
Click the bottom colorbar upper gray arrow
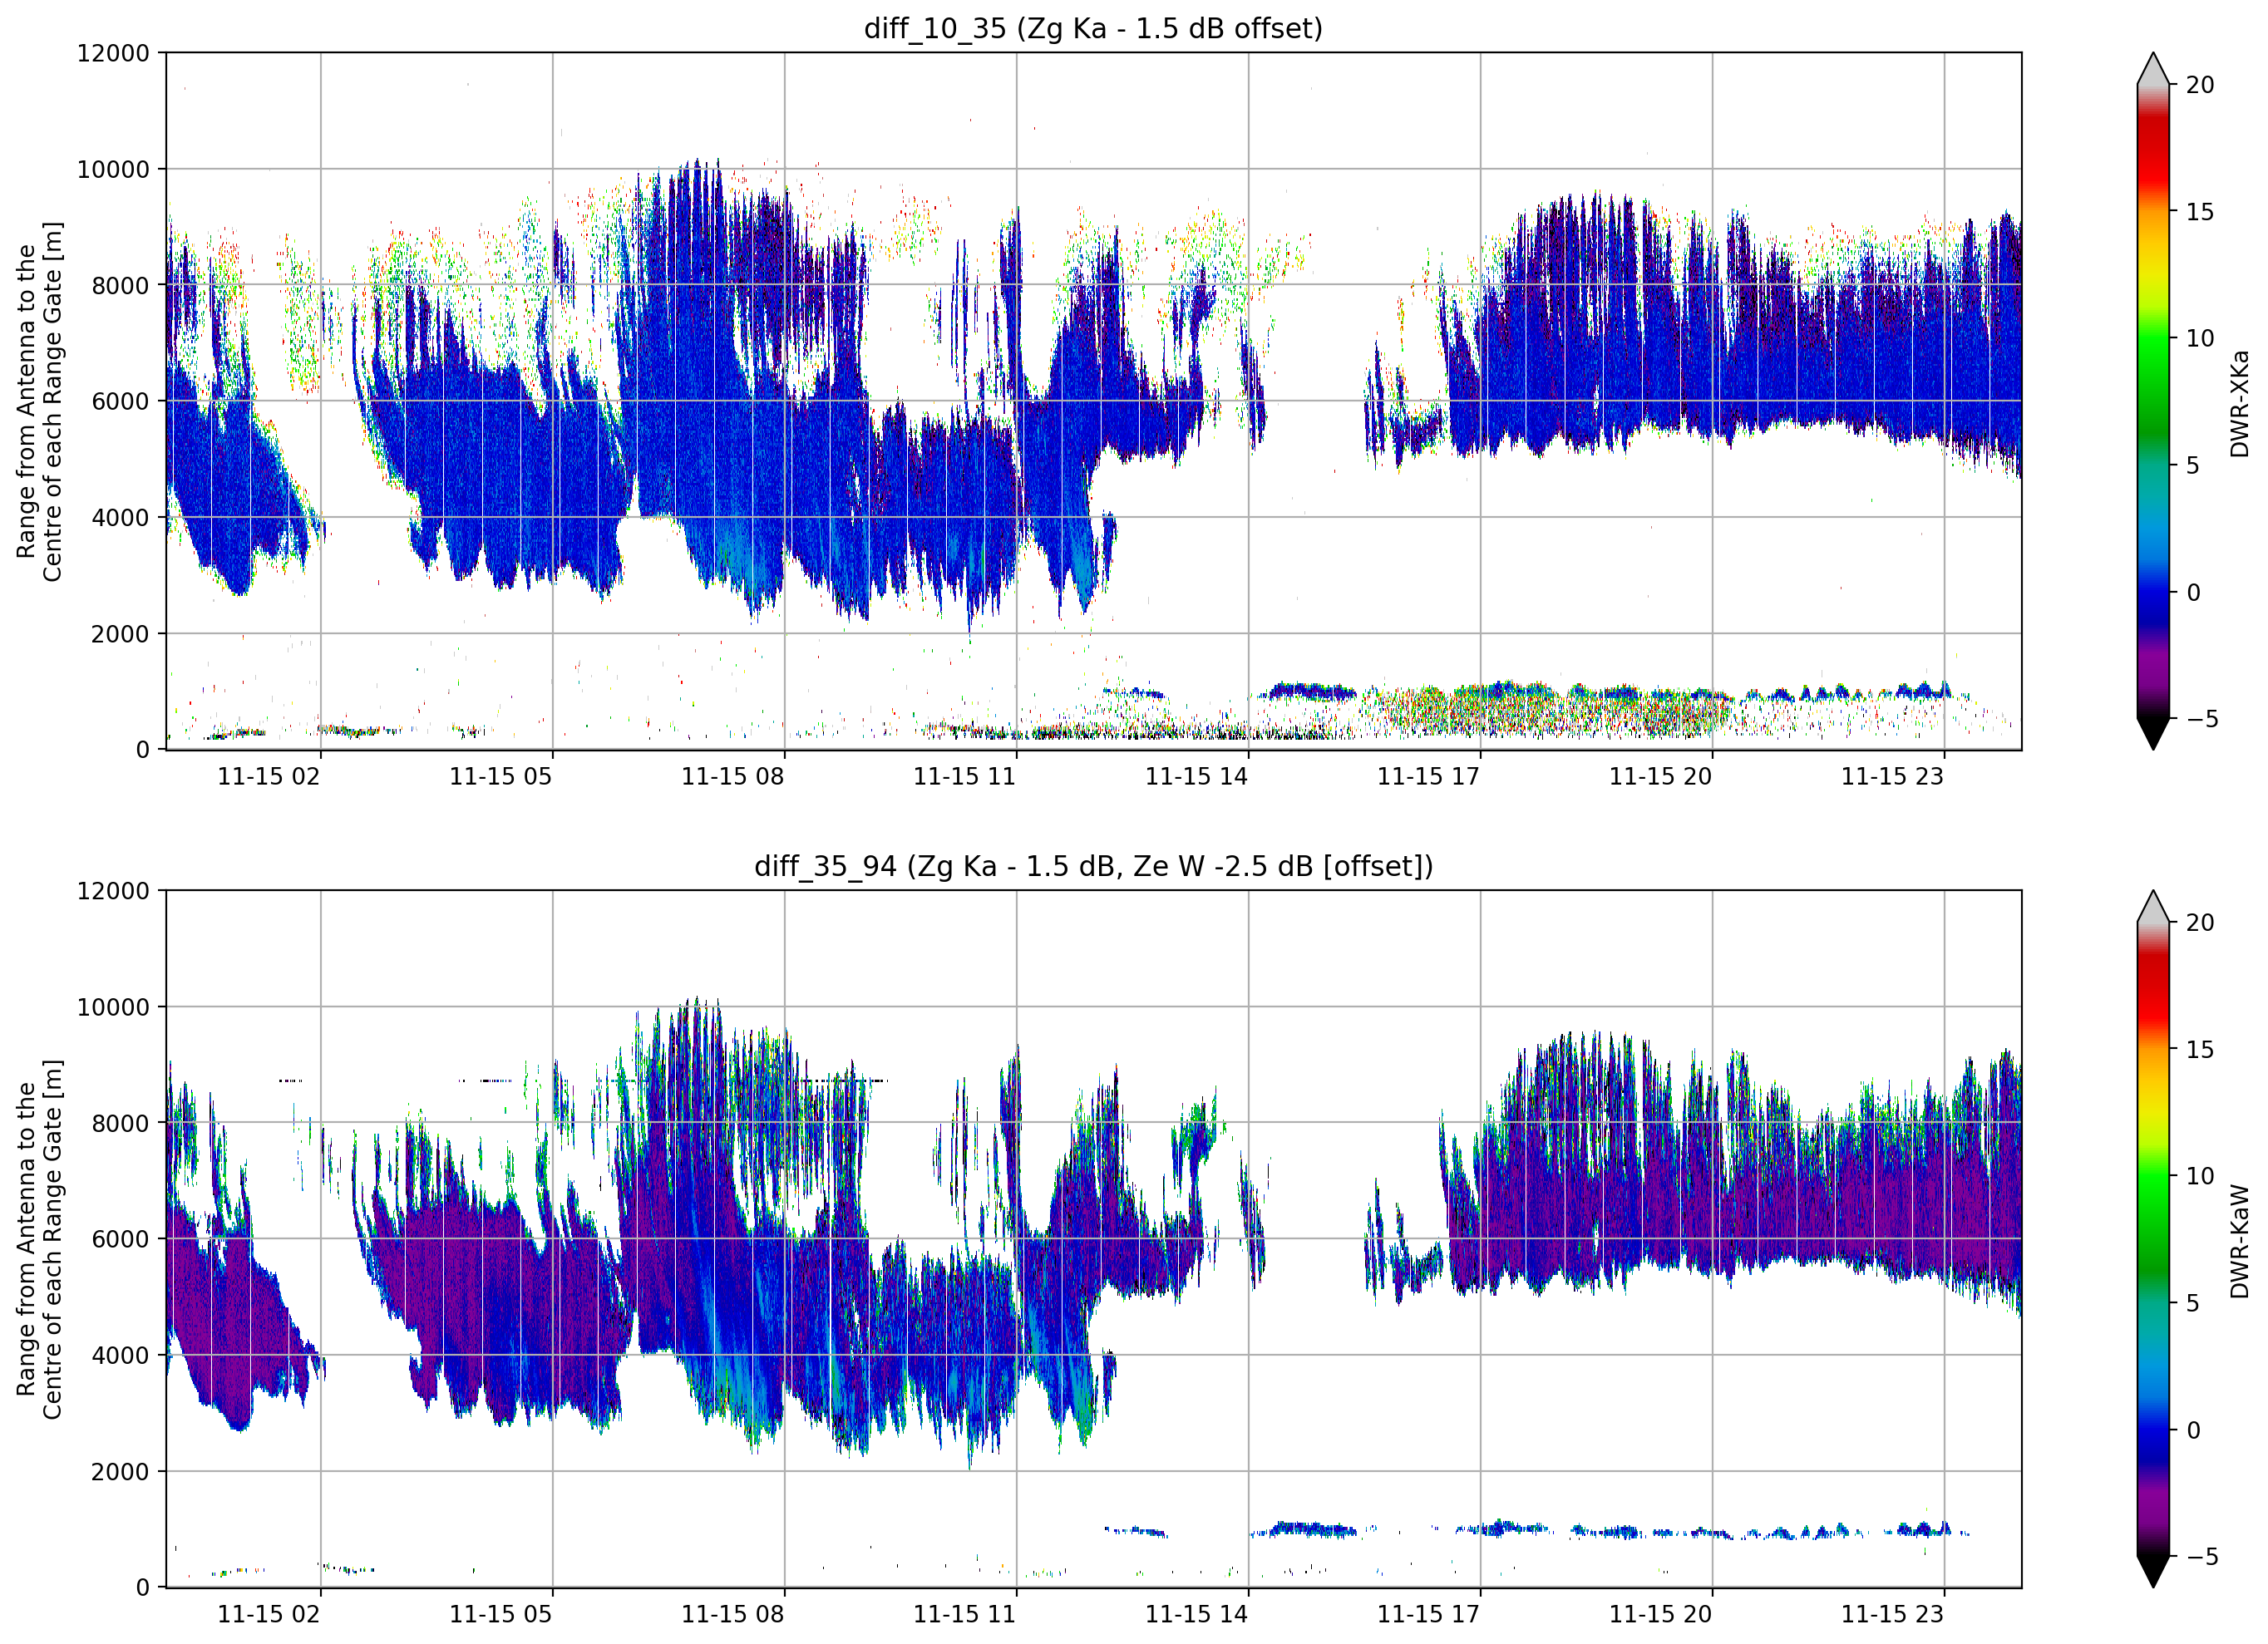click(2153, 905)
